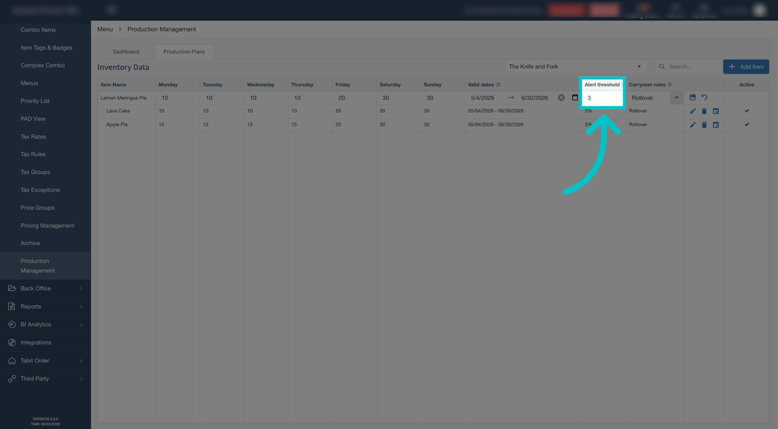The height and width of the screenshot is (429, 778).
Task: Click the Menu breadcrumb link
Action: coord(105,29)
